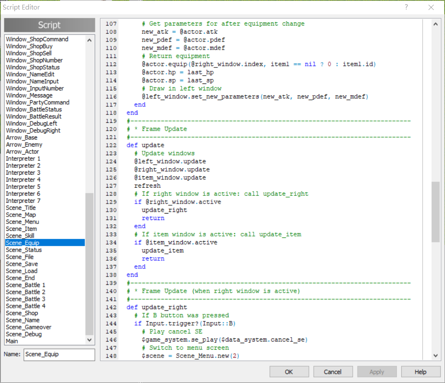The height and width of the screenshot is (383, 445).
Task: Click the Name input field
Action: click(x=59, y=354)
